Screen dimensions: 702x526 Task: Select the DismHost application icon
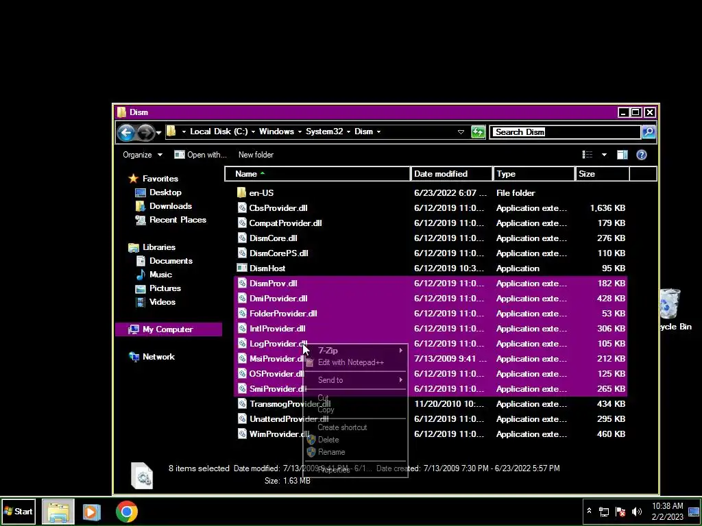pos(242,268)
